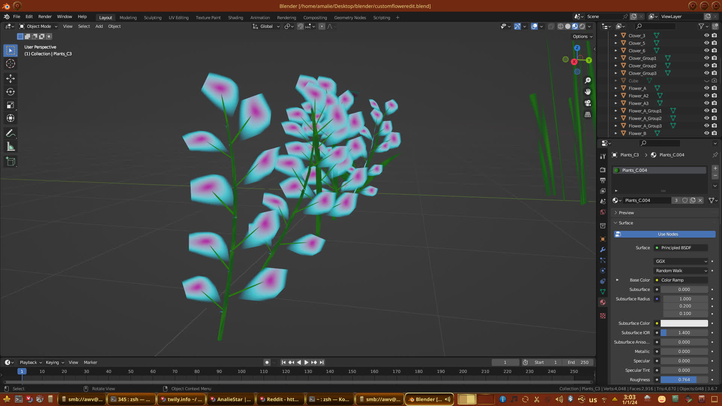The height and width of the screenshot is (406, 722).
Task: Hide Flower_A in the outliner
Action: tap(707, 88)
